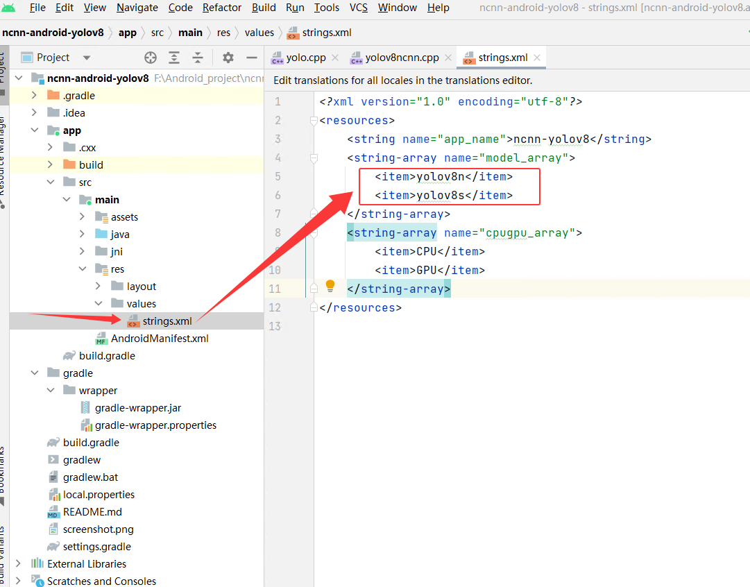Open the Tools menu
Image resolution: width=750 pixels, height=587 pixels.
click(x=327, y=8)
